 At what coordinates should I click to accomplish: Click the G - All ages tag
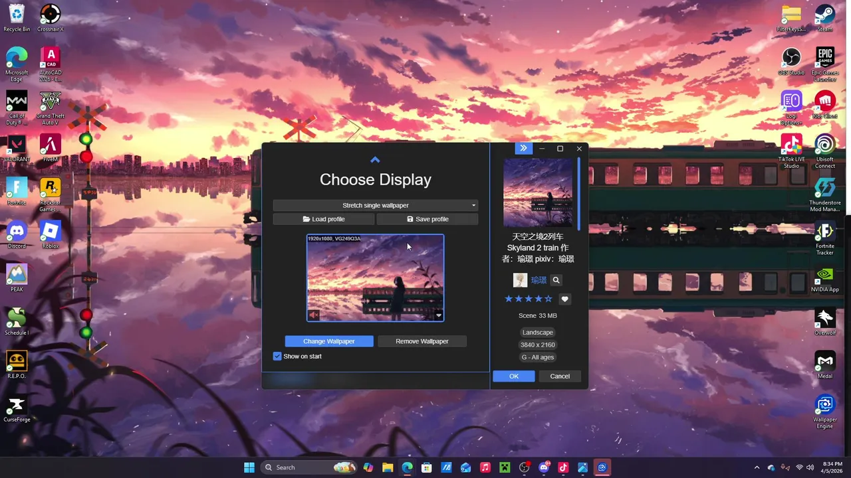click(x=538, y=357)
